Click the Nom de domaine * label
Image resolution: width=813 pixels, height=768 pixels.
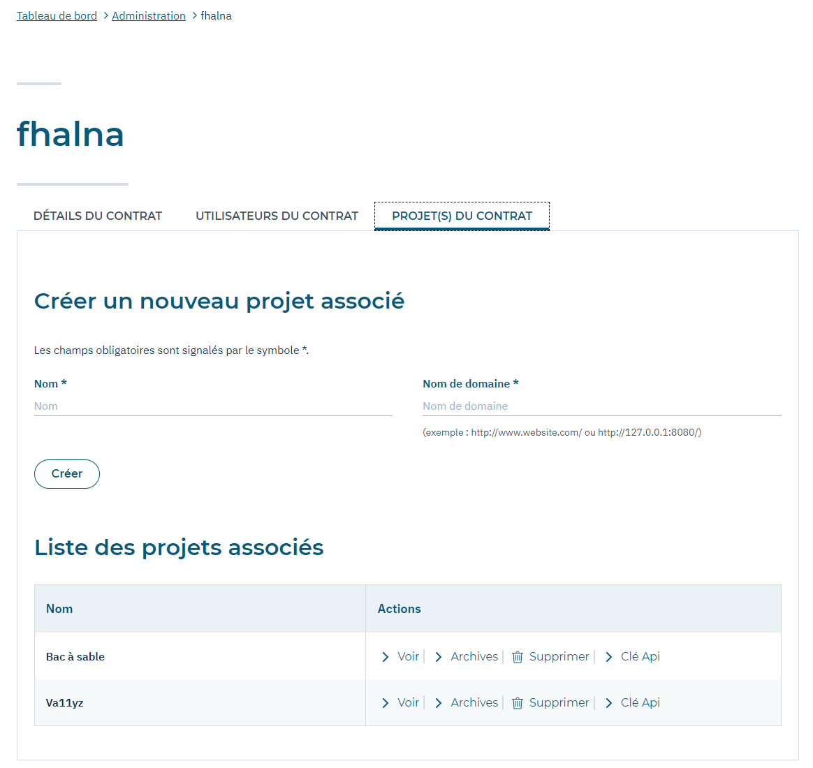click(471, 384)
